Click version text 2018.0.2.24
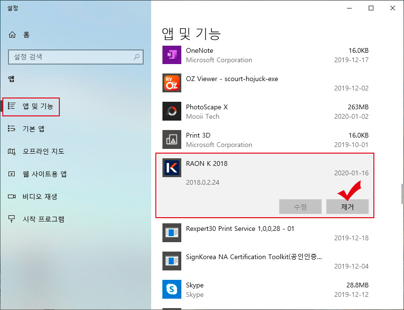The width and height of the screenshot is (404, 310). [202, 183]
